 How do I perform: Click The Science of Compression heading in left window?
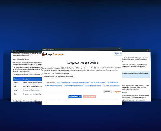[x=27, y=101]
